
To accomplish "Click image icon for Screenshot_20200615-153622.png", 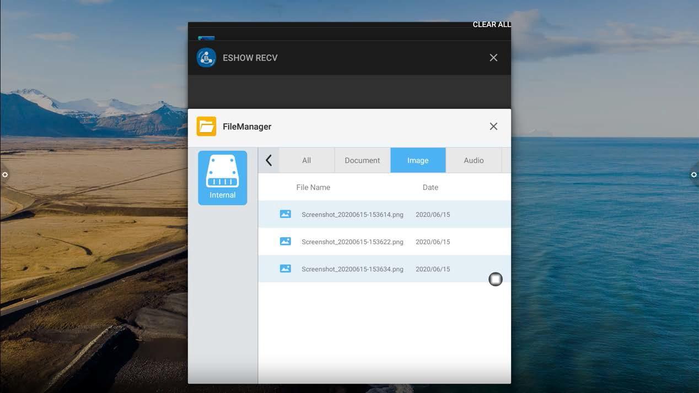I will pyautogui.click(x=285, y=241).
